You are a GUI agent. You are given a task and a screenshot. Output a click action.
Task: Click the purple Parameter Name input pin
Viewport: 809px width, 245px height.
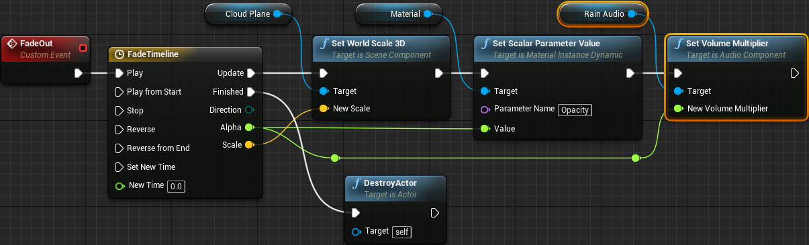[x=485, y=109]
